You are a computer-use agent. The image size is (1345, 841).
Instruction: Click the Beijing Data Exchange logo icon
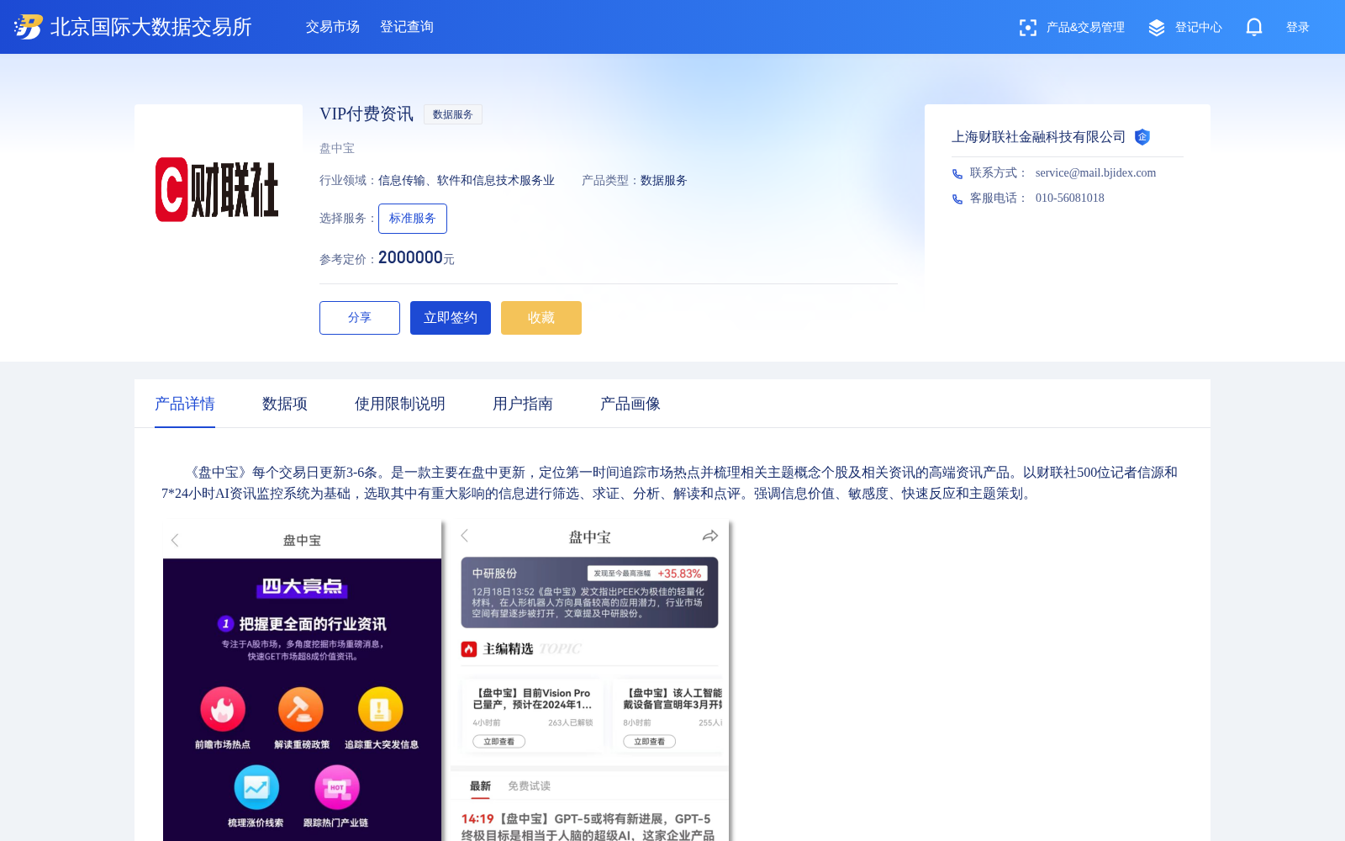28,27
